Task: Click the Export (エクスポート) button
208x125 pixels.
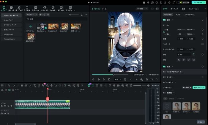Action: pos(198,2)
